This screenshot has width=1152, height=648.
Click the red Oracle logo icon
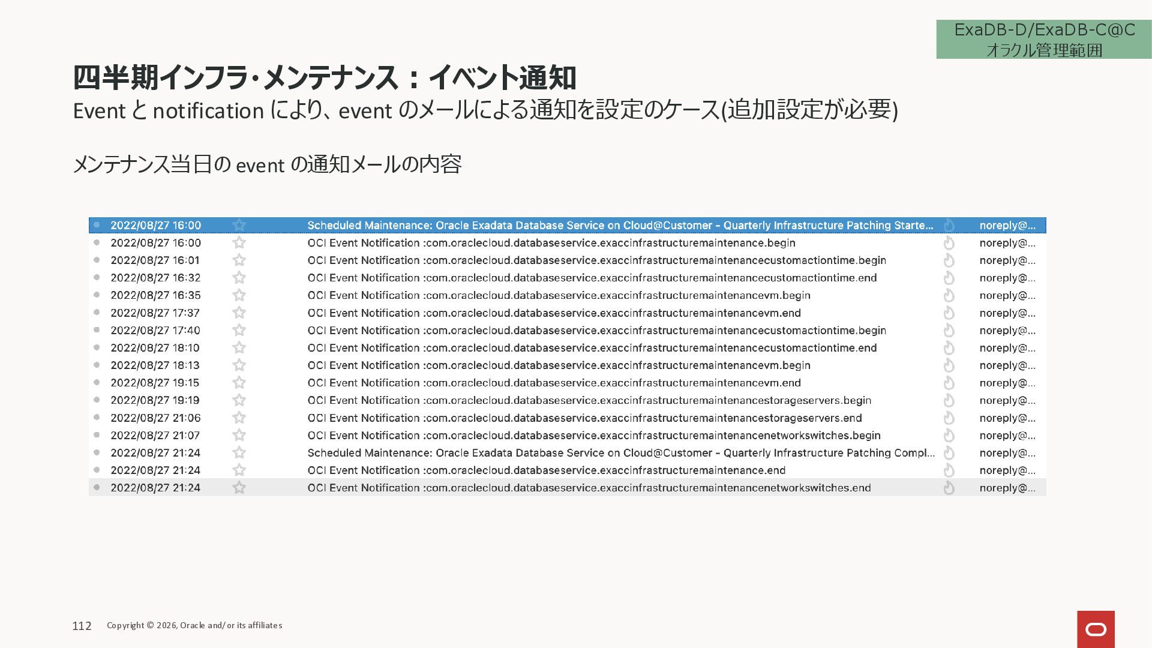point(1096,629)
